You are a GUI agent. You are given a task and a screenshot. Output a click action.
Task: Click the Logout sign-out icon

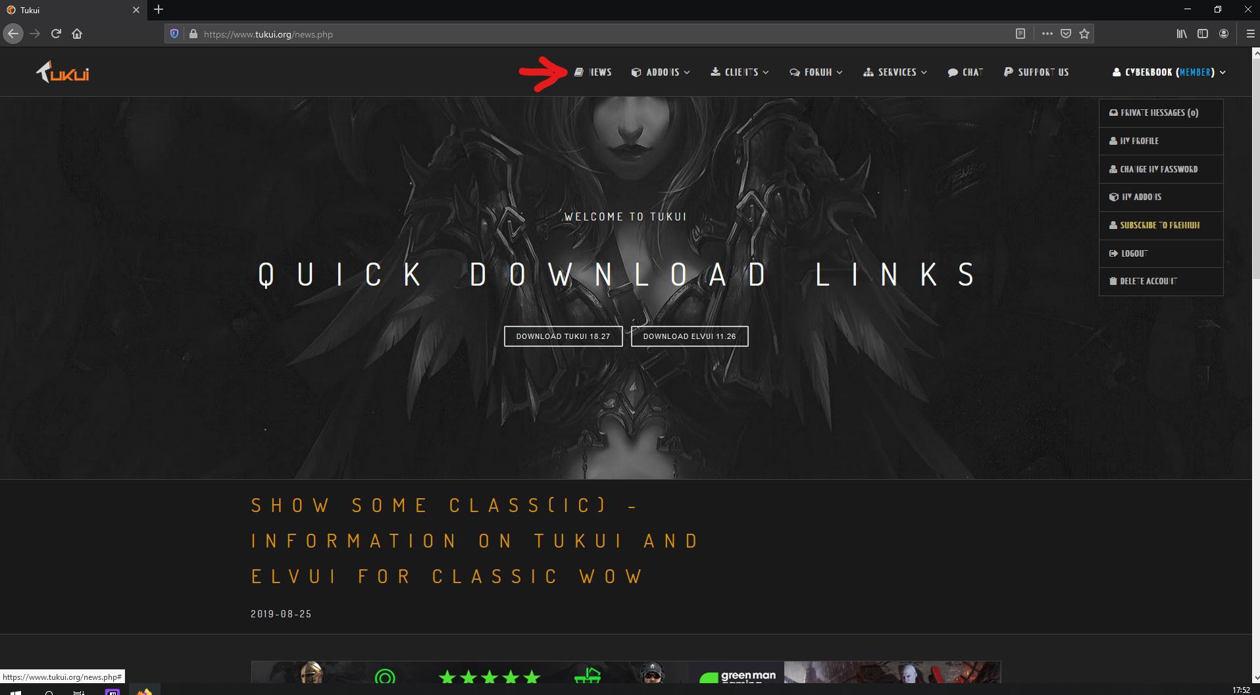(1113, 253)
